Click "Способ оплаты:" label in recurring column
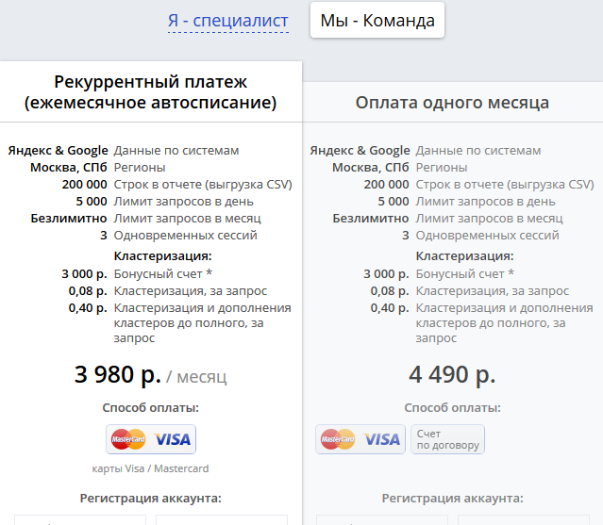Viewport: 603px width, 525px height. (x=151, y=408)
